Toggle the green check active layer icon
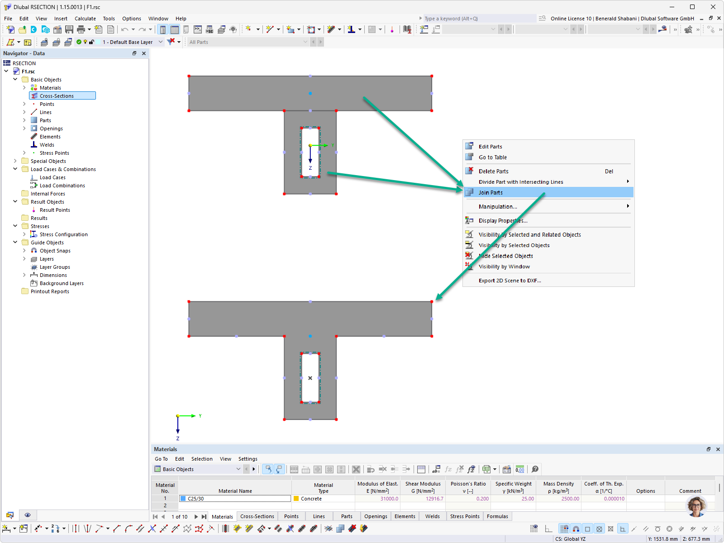The image size is (724, 543). [x=79, y=42]
